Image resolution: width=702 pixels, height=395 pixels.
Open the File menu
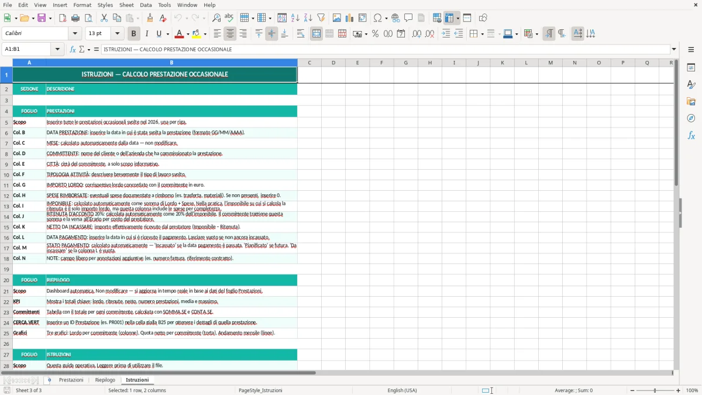click(x=8, y=5)
